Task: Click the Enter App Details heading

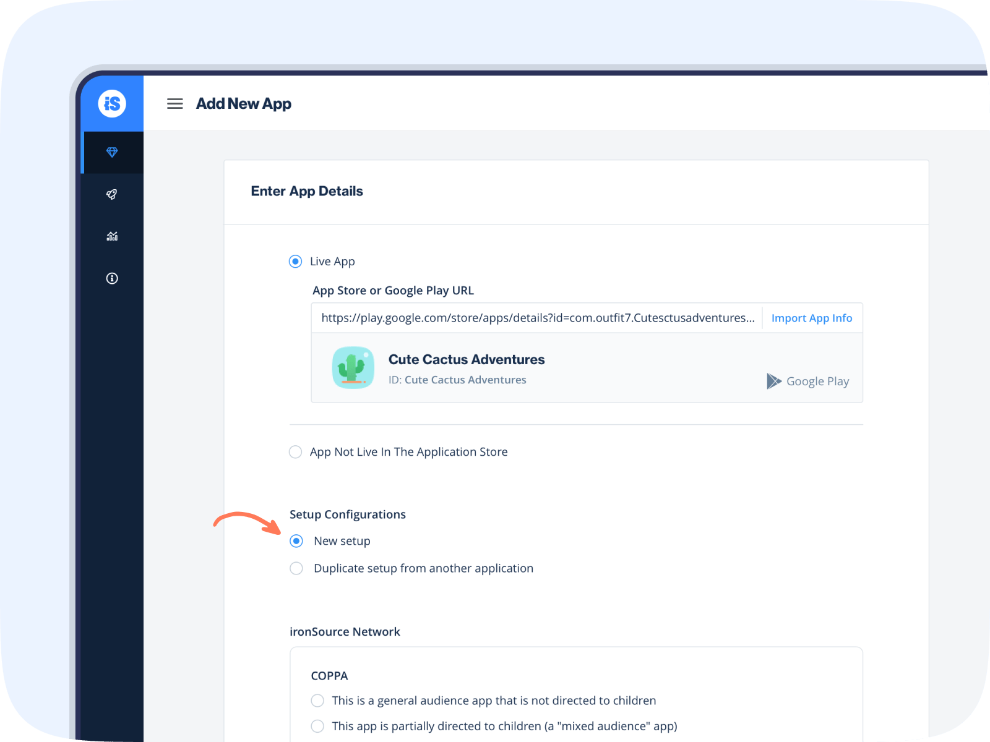Action: click(307, 191)
